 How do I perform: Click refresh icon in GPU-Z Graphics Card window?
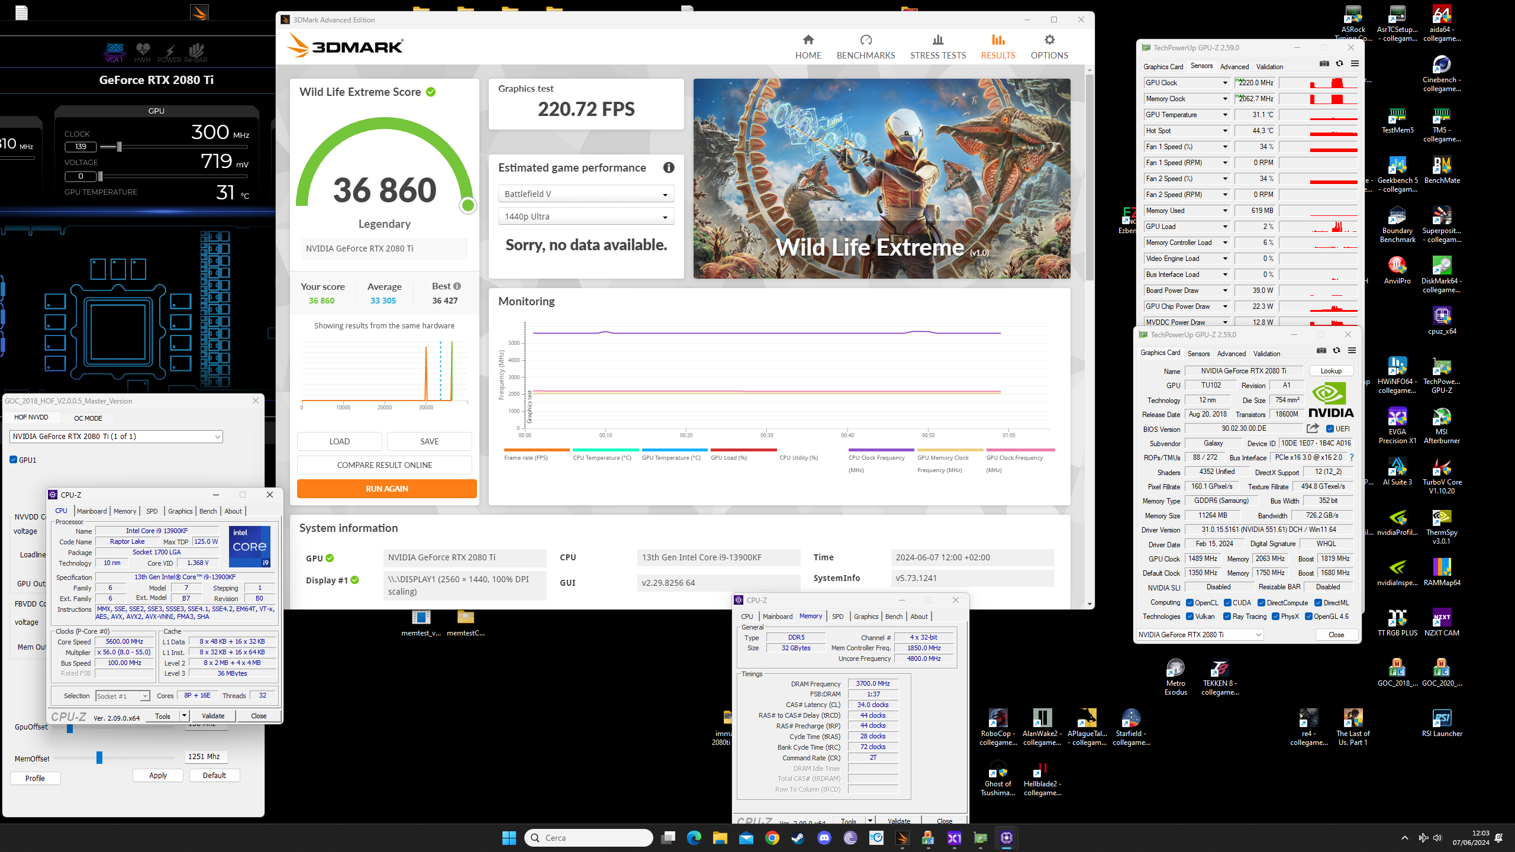pyautogui.click(x=1336, y=351)
